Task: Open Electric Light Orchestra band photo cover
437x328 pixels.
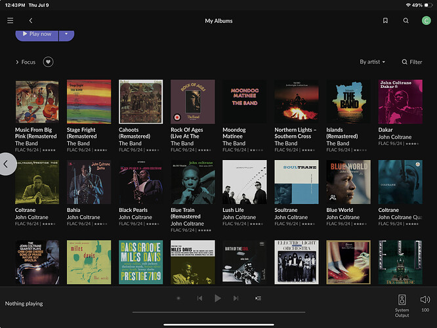Action: tap(297, 262)
